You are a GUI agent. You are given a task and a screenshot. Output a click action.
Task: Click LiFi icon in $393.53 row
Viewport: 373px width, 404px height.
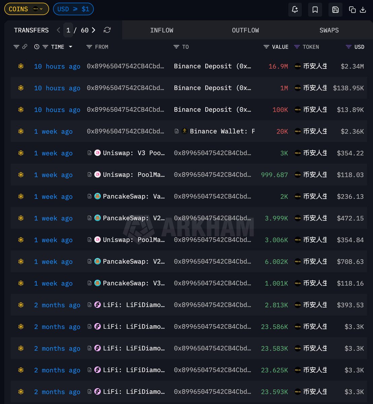tap(98, 305)
